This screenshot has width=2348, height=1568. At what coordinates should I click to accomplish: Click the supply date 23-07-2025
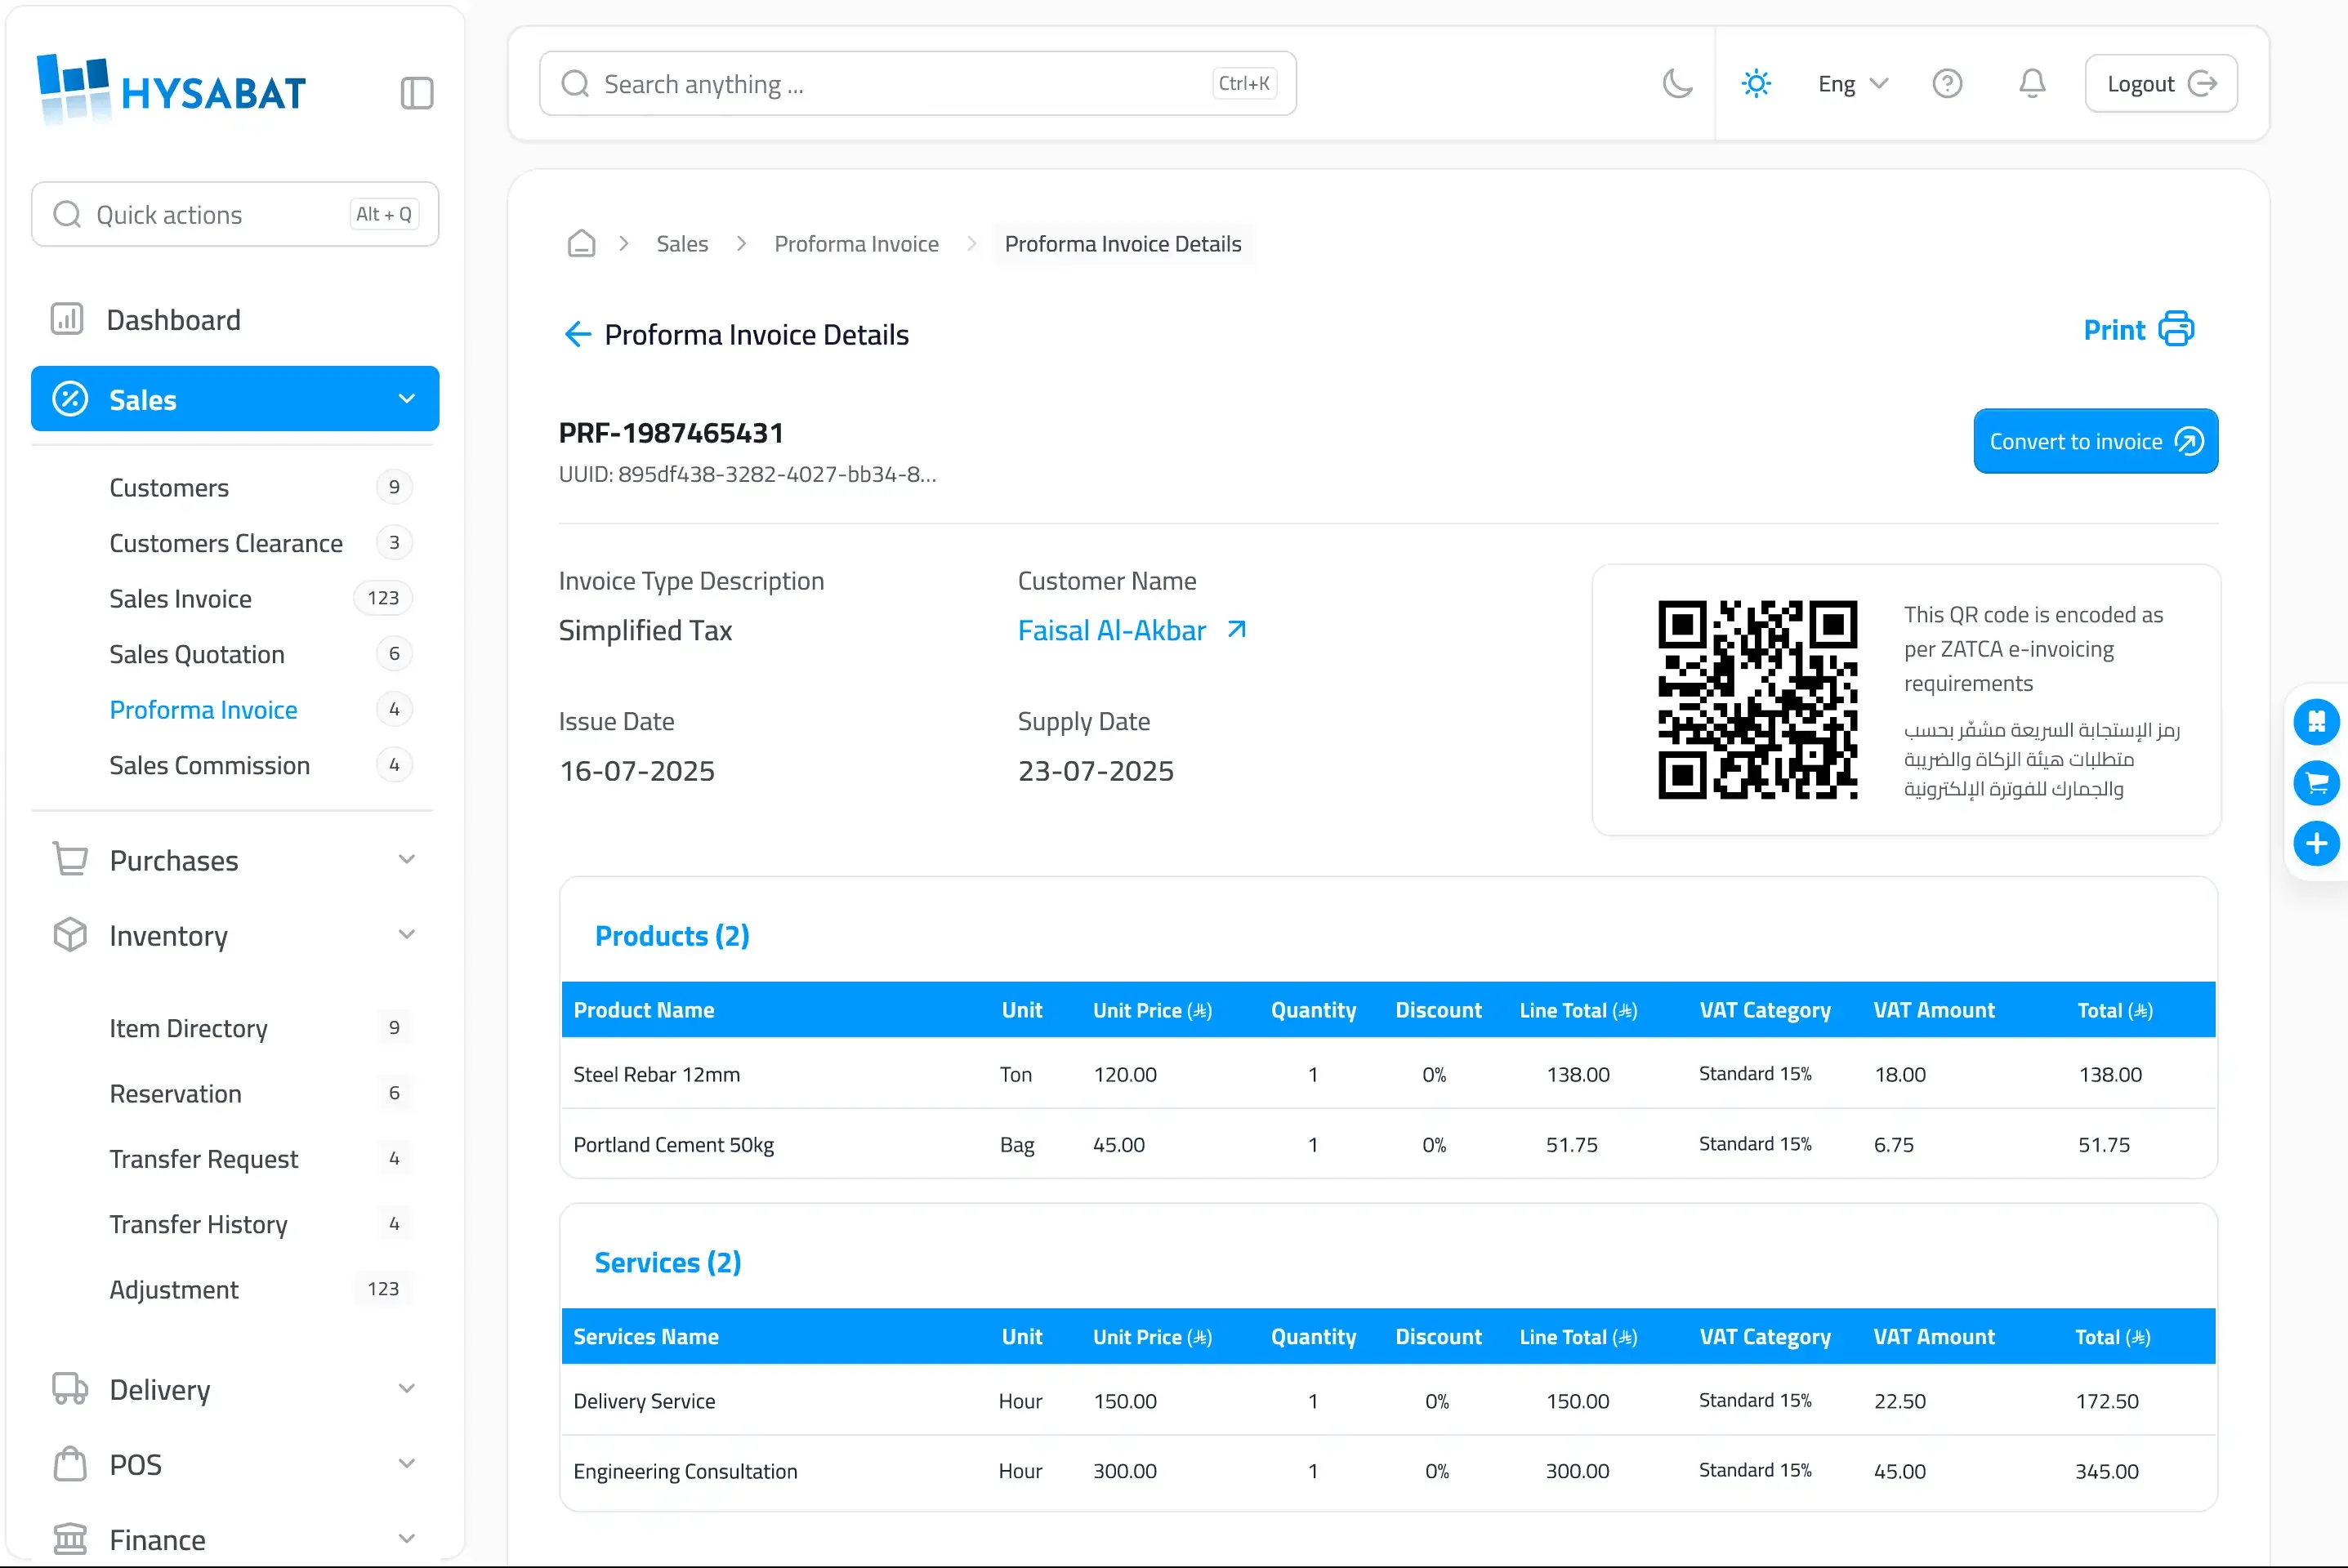(x=1096, y=771)
